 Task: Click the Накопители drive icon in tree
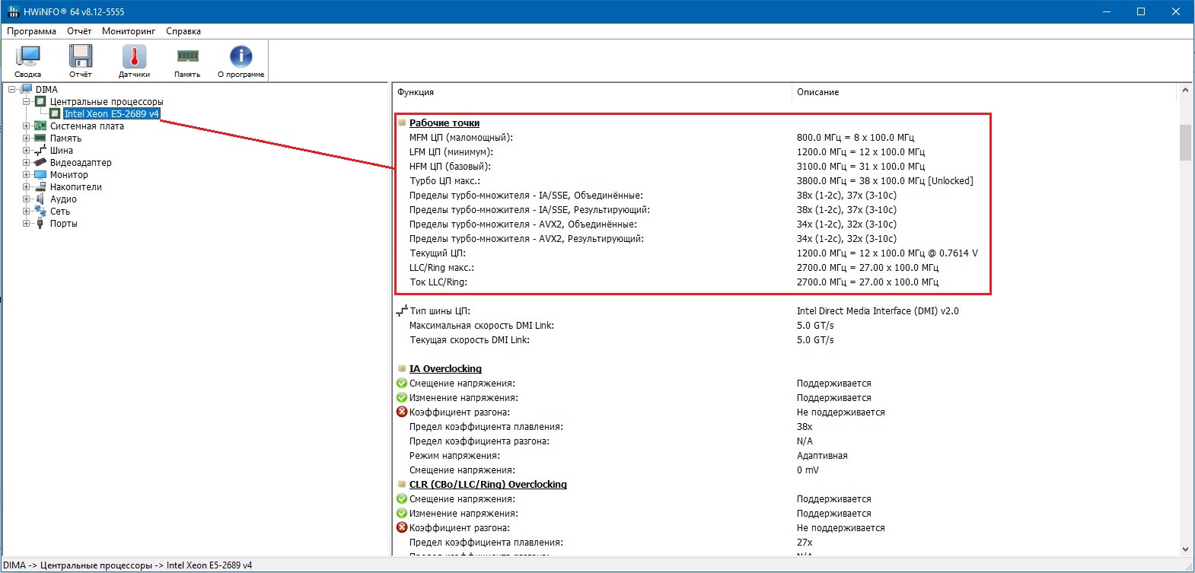40,186
